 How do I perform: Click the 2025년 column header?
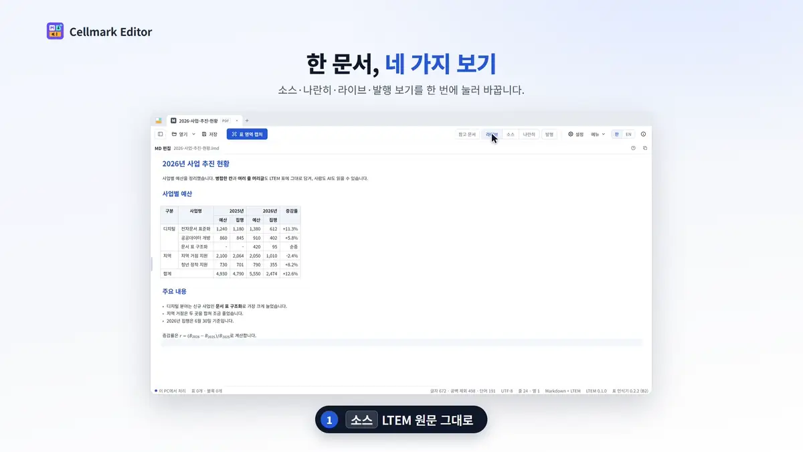coord(230,211)
